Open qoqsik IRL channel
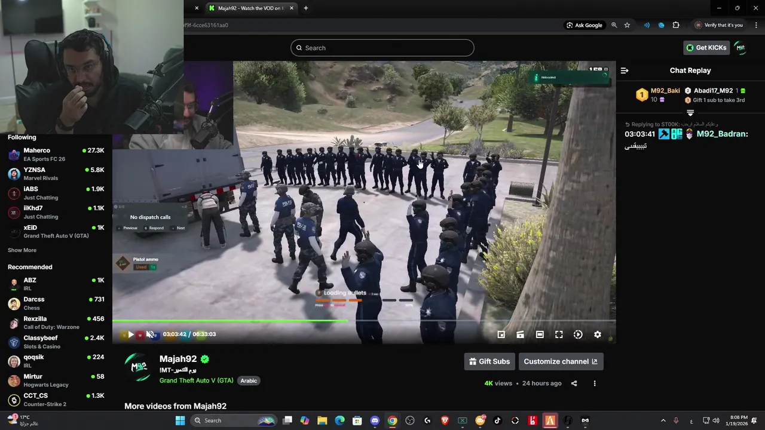Image resolution: width=765 pixels, height=430 pixels. tap(56, 361)
